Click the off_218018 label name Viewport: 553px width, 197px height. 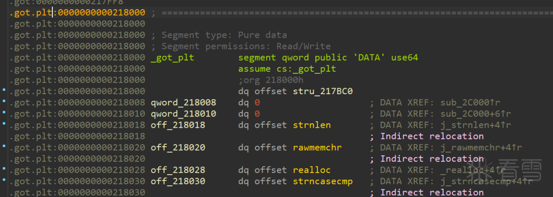[x=178, y=125]
